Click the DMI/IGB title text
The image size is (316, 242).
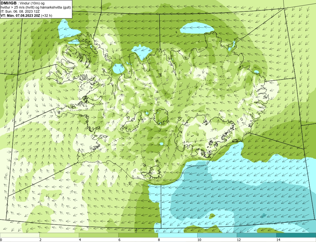pyautogui.click(x=9, y=3)
